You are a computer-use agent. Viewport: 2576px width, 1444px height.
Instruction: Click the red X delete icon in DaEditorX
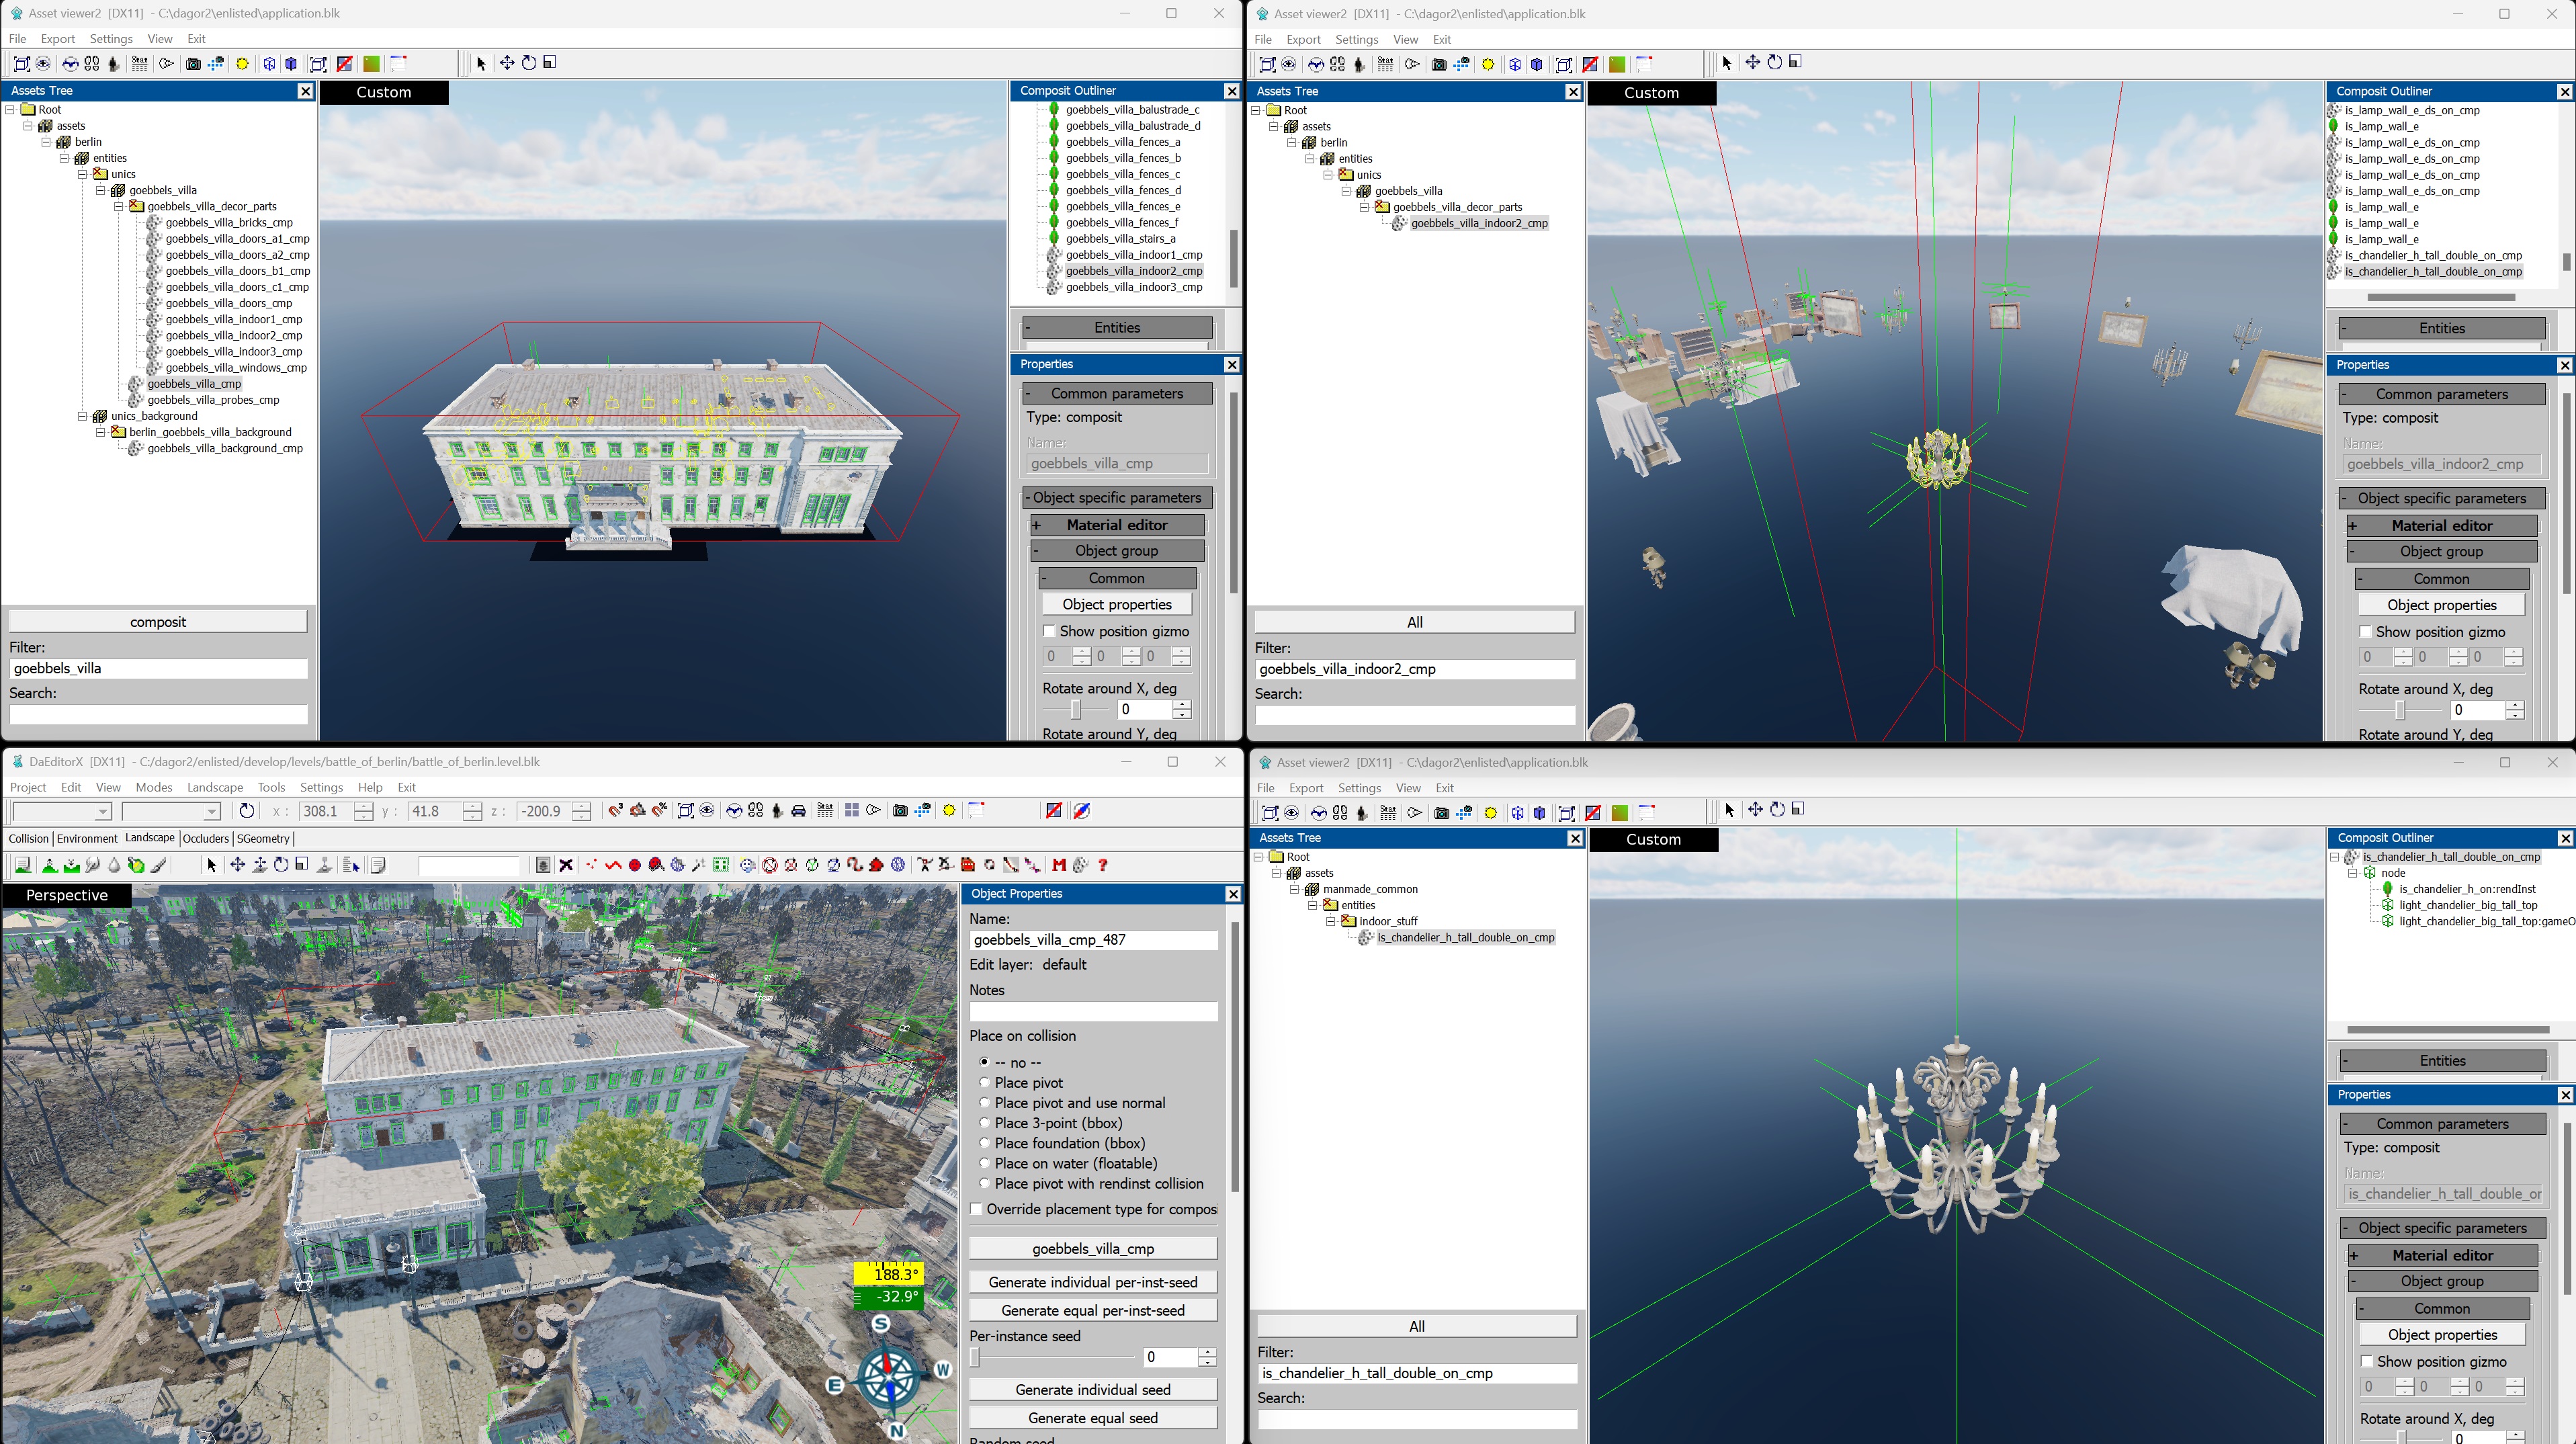point(566,865)
